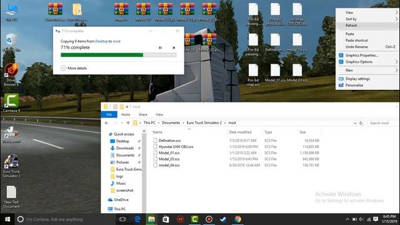This screenshot has width=400, height=225.
Task: Switch to the View ribbon tab in Explorer
Action: click(x=159, y=114)
